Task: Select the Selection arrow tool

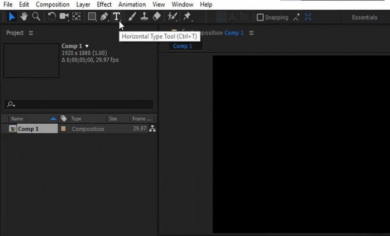Action: (x=12, y=17)
